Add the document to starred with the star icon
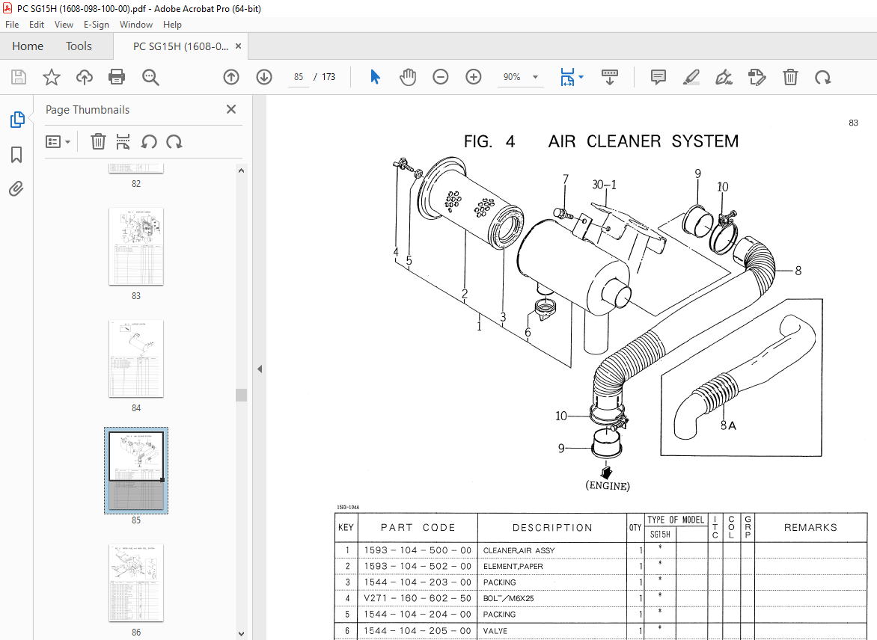The width and height of the screenshot is (877, 640). [x=52, y=77]
